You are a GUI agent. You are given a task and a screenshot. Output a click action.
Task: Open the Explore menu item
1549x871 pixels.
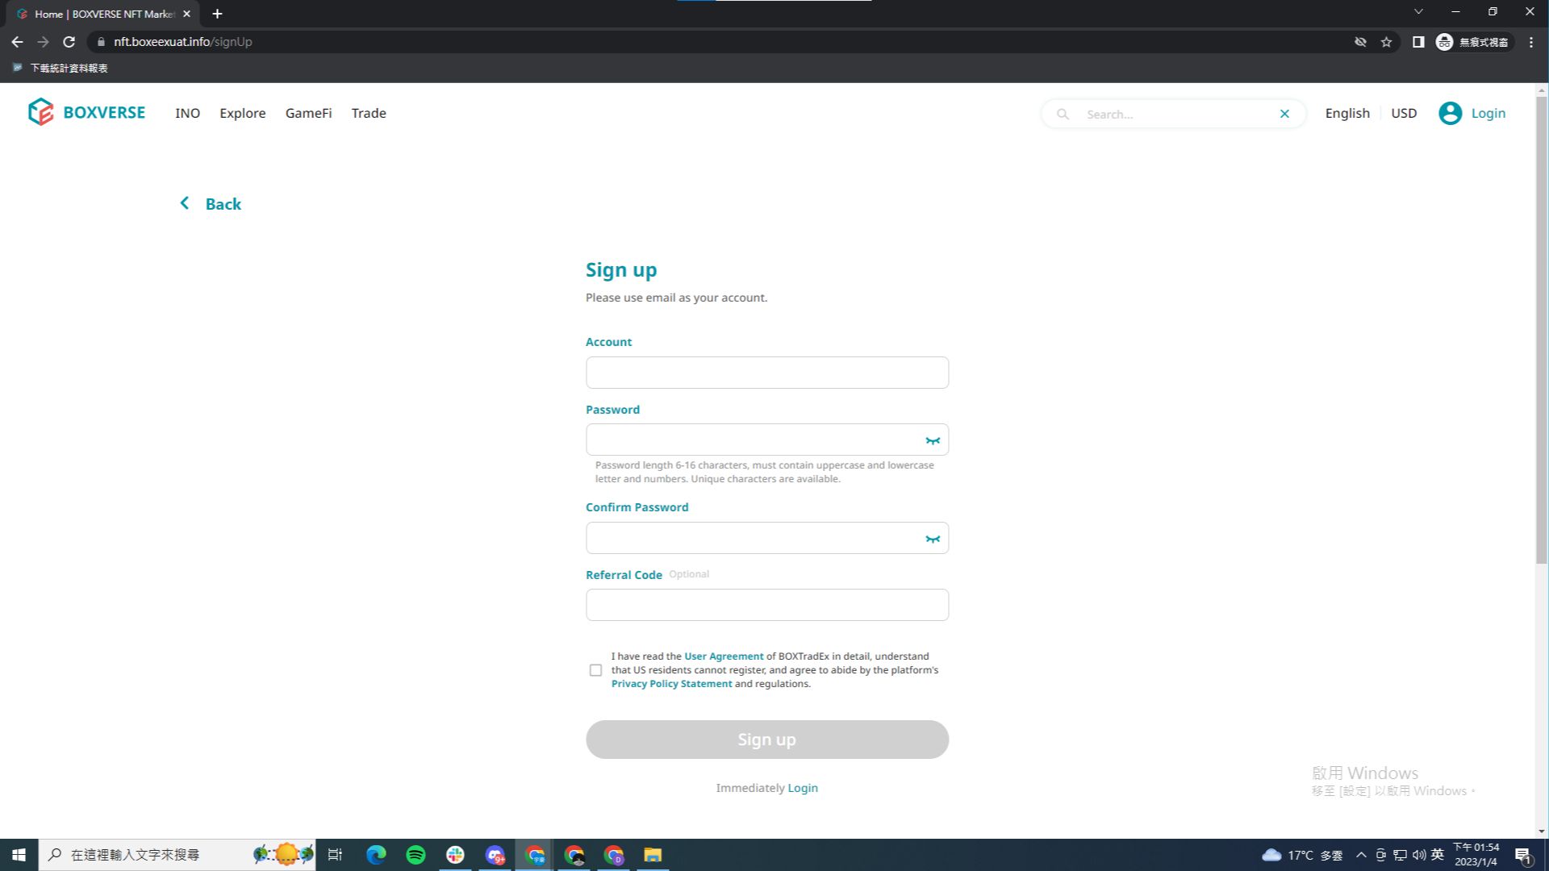pyautogui.click(x=242, y=113)
